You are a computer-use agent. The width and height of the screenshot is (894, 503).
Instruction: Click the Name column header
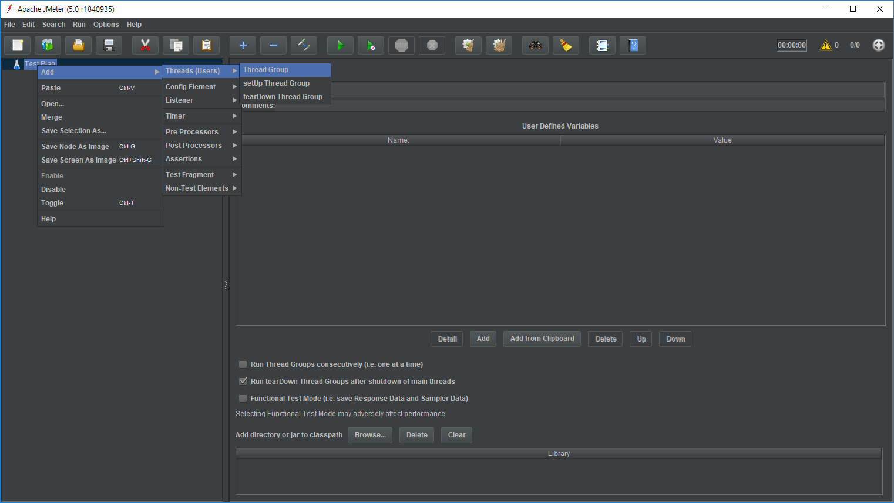[398, 140]
